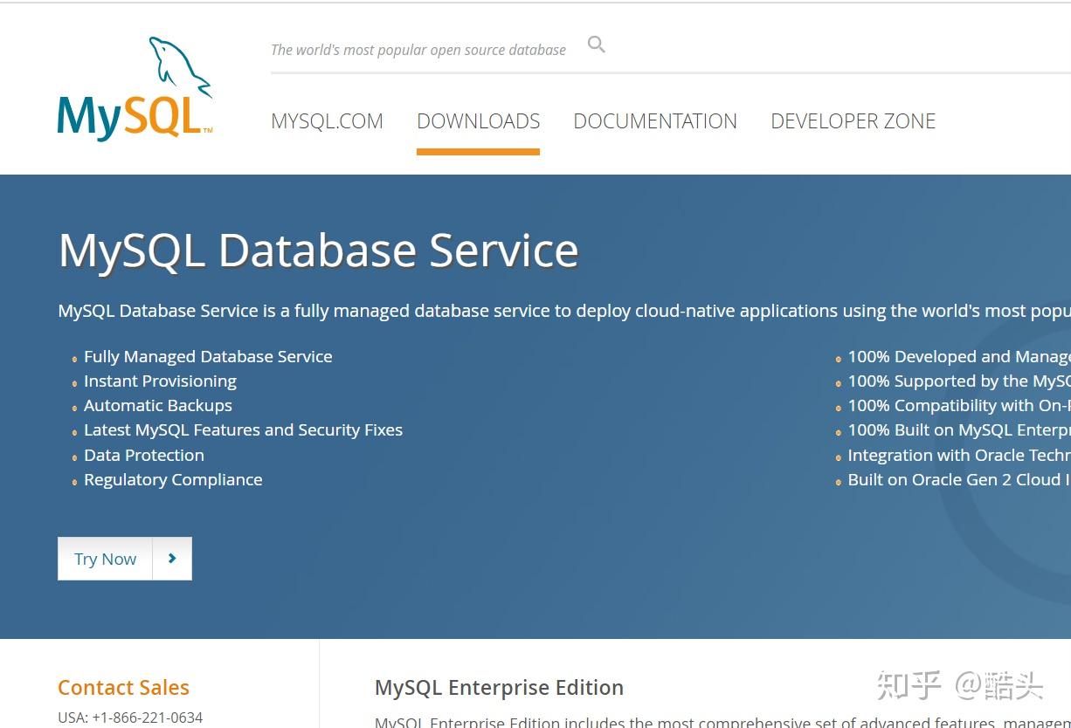Viewport: 1071px width, 728px height.
Task: Click the bullet beside Fully Managed Database Service
Action: pos(73,359)
